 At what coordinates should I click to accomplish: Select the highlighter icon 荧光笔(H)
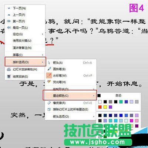(49, 82)
